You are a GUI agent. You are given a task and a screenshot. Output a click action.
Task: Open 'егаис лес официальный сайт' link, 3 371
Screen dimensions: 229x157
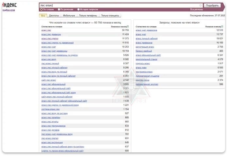click(56, 88)
